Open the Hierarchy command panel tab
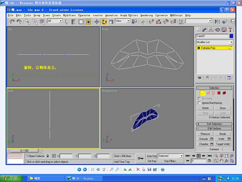Screen dimensions: 242x182 pyautogui.click(x=211, y=30)
